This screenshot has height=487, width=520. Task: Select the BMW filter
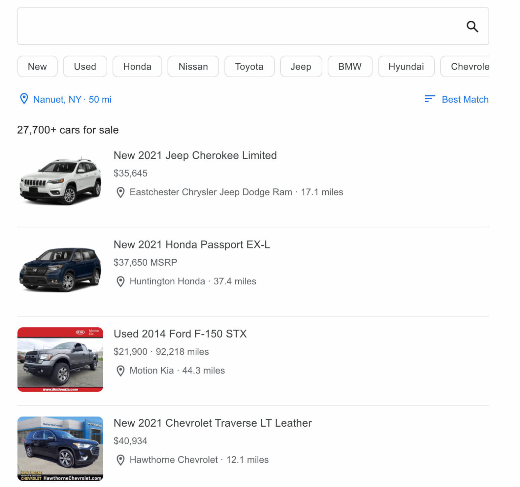(x=350, y=66)
